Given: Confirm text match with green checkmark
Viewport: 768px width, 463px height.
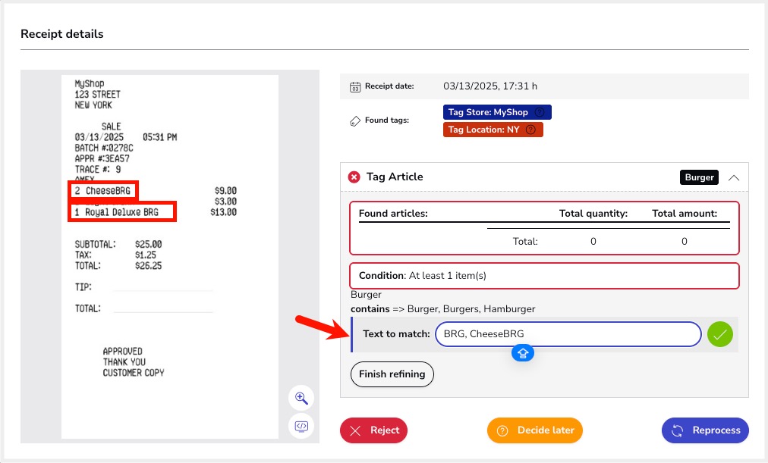Looking at the screenshot, I should [719, 334].
